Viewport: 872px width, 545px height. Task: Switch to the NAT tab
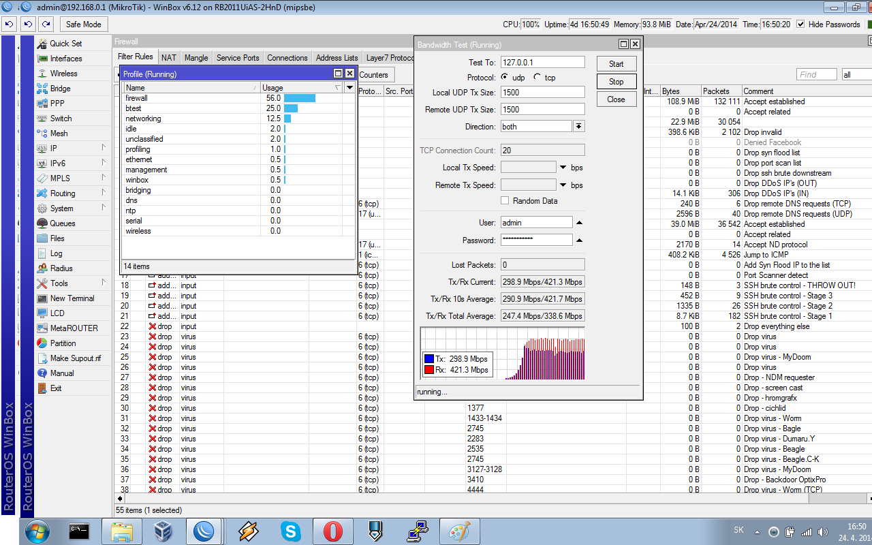coord(169,58)
